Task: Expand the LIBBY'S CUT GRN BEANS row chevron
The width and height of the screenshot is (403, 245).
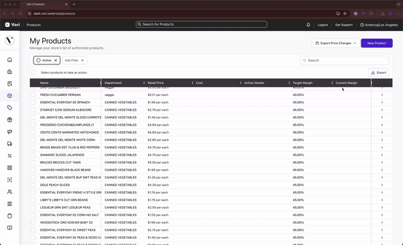Action: click(382, 200)
